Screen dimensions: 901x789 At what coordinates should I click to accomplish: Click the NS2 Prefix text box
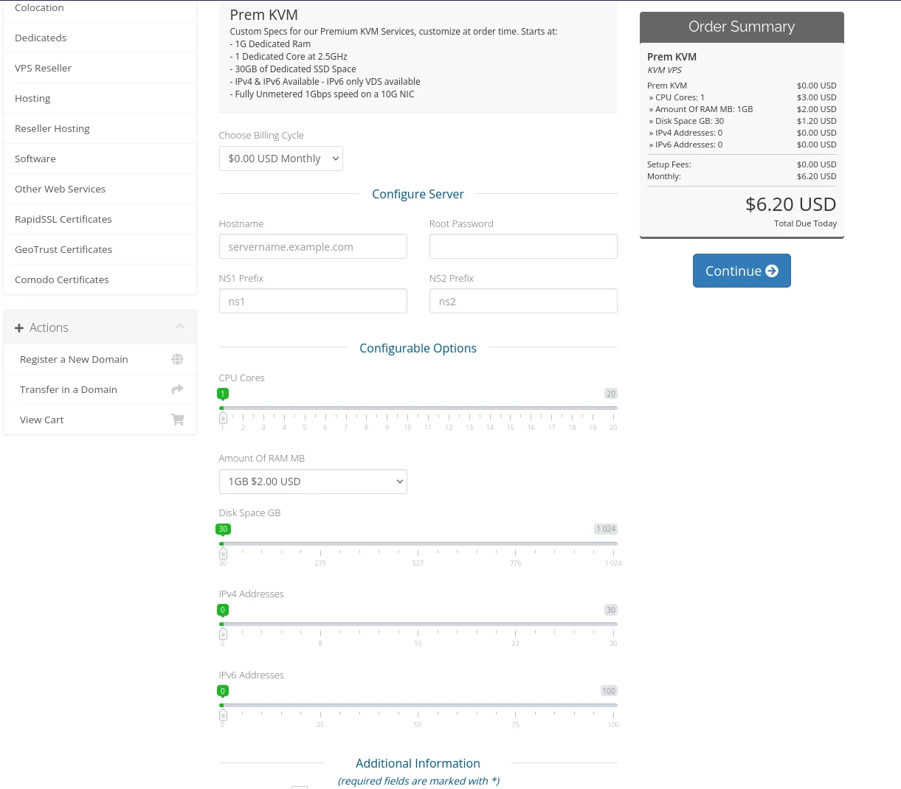(x=522, y=302)
